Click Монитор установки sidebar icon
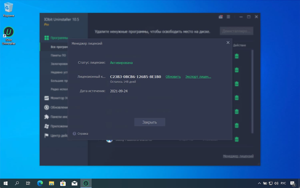This screenshot has width=300, height=188. 46,98
